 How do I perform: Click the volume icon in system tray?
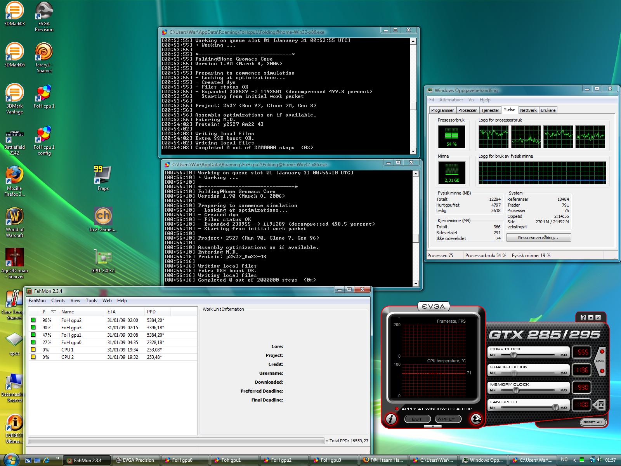599,460
